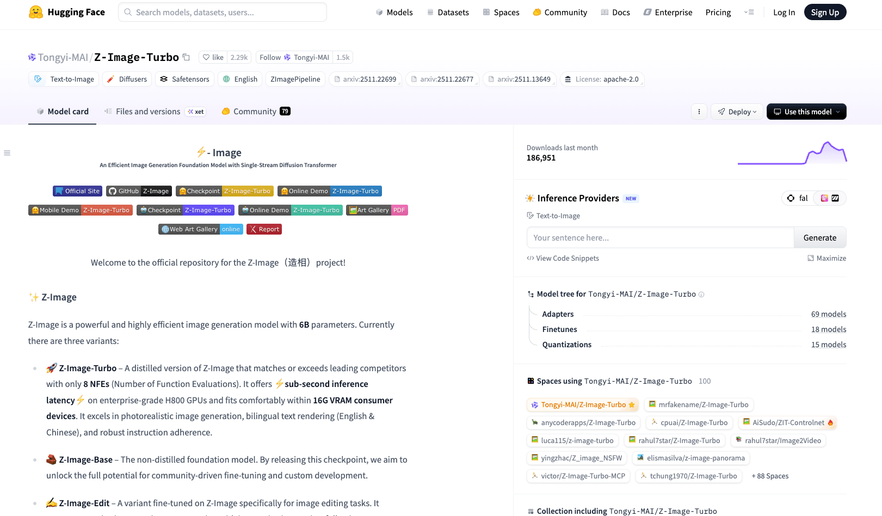
Task: Click the Model tree info icon
Action: coord(701,294)
